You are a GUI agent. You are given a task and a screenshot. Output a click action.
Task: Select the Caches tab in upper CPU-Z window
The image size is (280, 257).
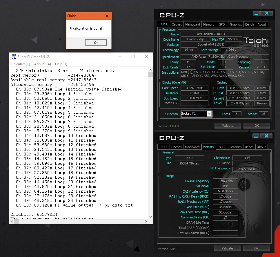point(177,24)
